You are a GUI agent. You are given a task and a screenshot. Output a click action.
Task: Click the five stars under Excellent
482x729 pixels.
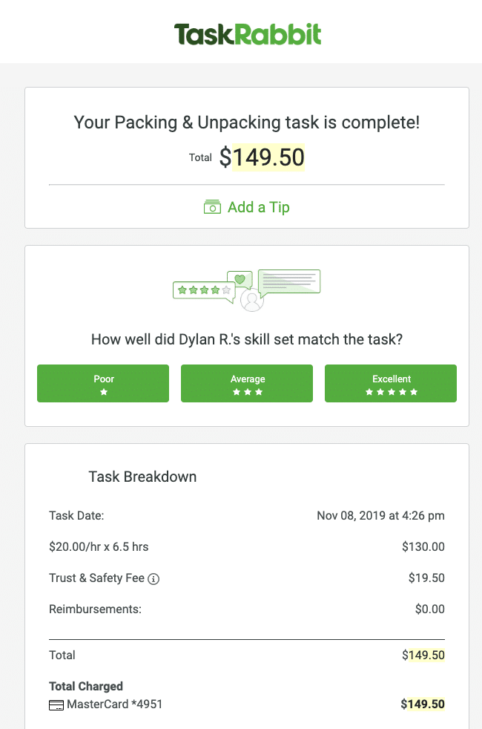pyautogui.click(x=391, y=392)
